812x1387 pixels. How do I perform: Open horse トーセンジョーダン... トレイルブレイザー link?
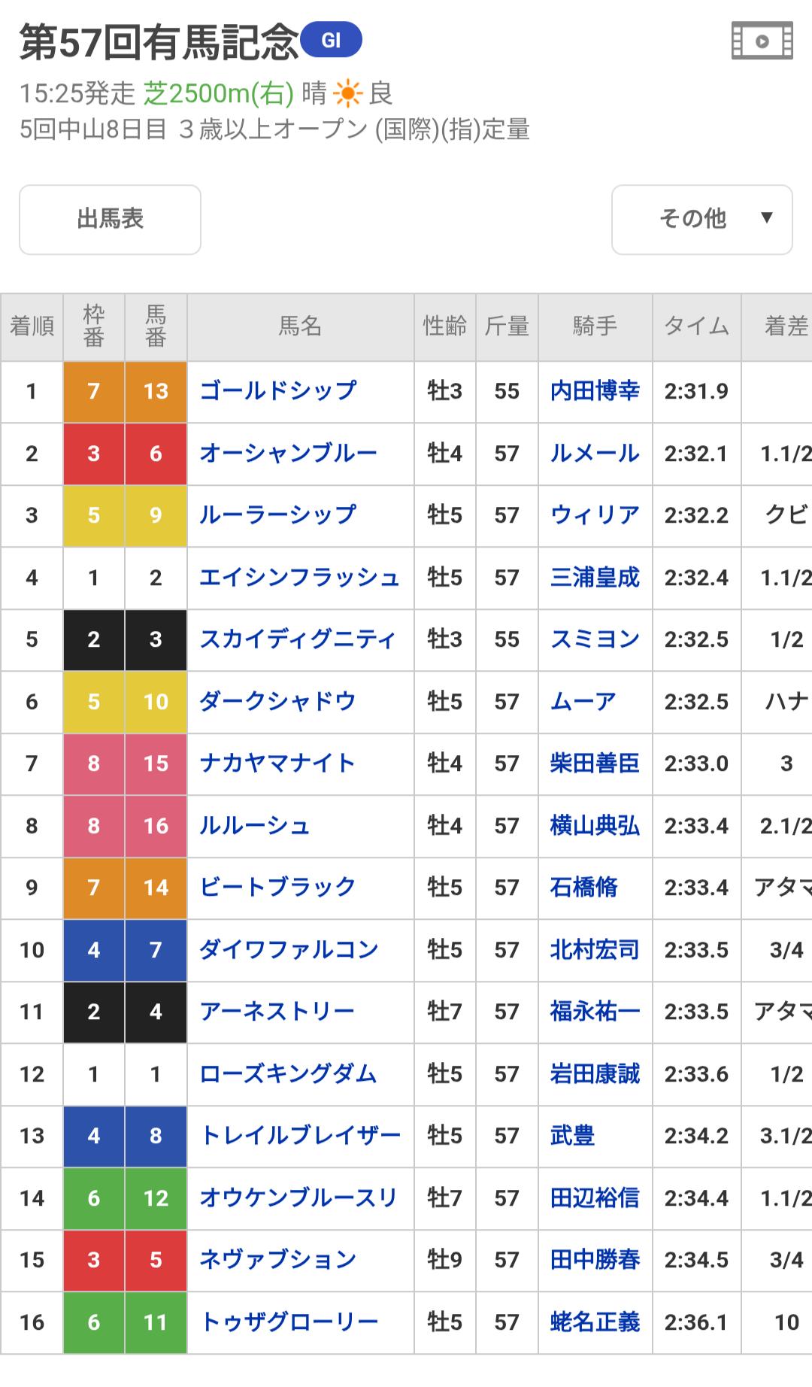click(299, 1136)
